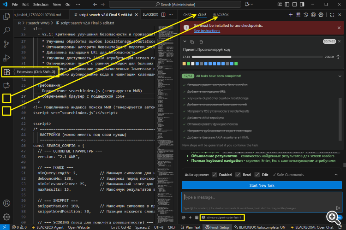Open the split editor icon in editor tab bar
346x230 pixels.
[x=163, y=15]
